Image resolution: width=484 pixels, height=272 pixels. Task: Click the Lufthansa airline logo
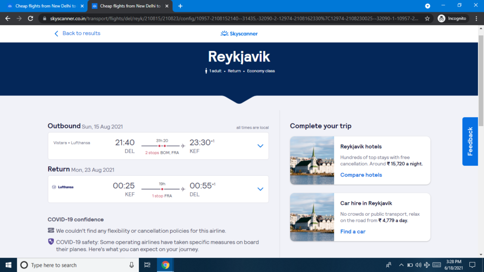point(63,187)
